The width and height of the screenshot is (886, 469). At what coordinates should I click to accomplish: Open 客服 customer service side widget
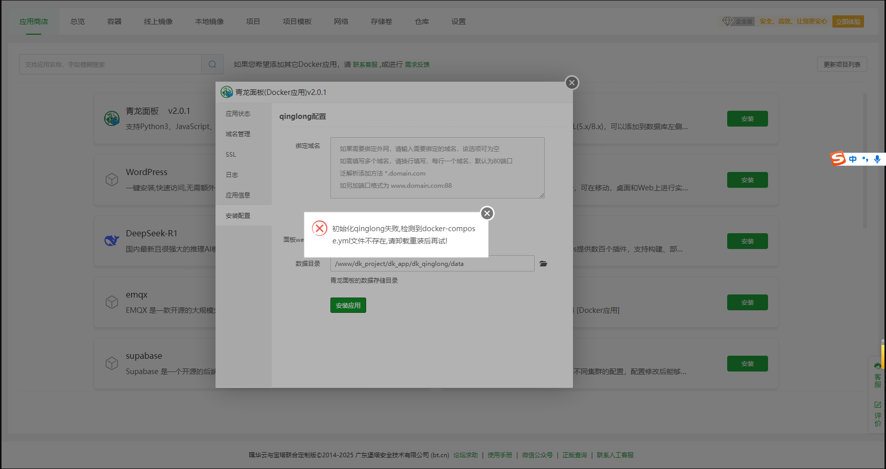click(878, 376)
